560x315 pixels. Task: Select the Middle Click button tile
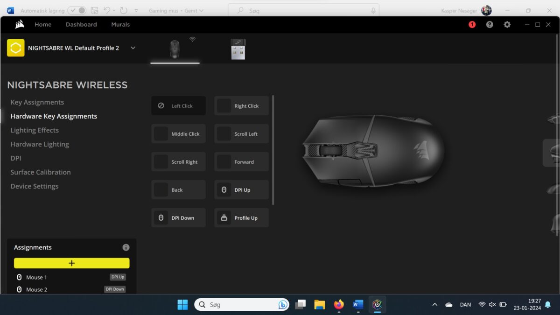point(178,134)
